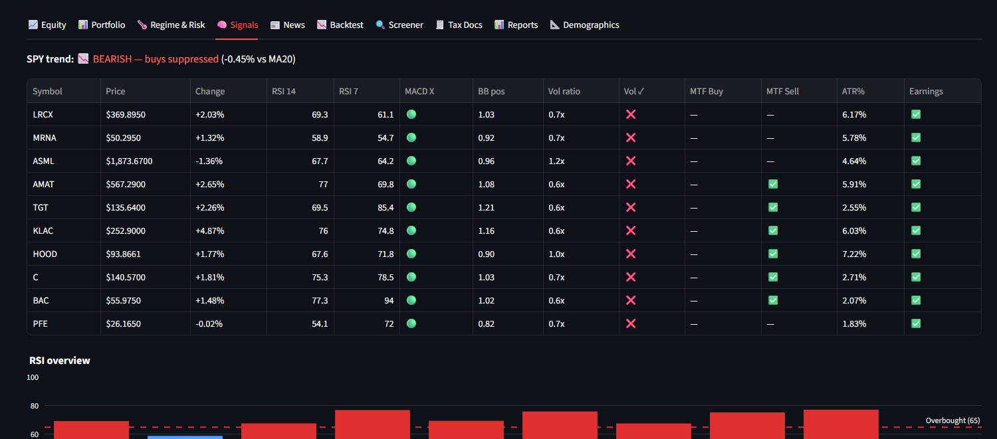Click the blue RSI overview bar
The width and height of the screenshot is (997, 439).
point(185,437)
